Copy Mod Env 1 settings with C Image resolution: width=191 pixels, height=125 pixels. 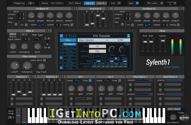tap(31, 77)
